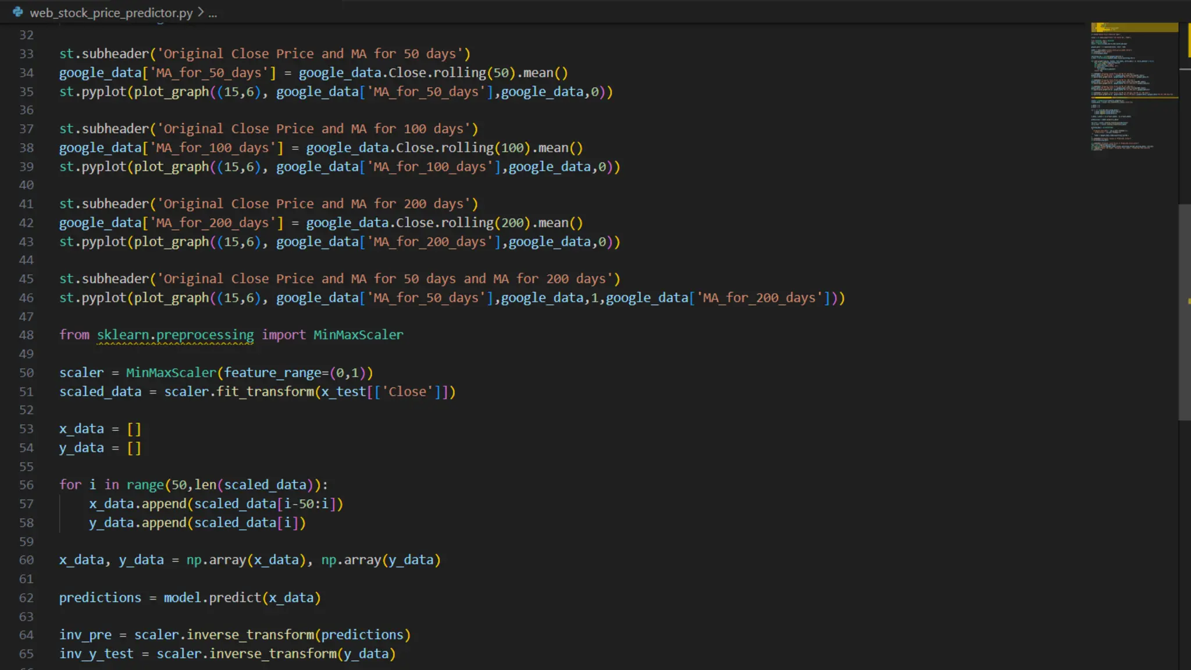1191x670 pixels.
Task: Click the squiggly-underlined sklearn.preprocessing import
Action: pyautogui.click(x=175, y=335)
